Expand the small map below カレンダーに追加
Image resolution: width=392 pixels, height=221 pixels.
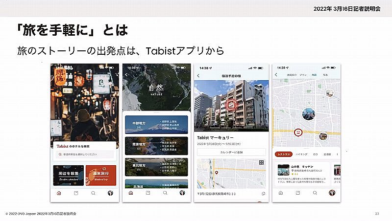point(261,163)
